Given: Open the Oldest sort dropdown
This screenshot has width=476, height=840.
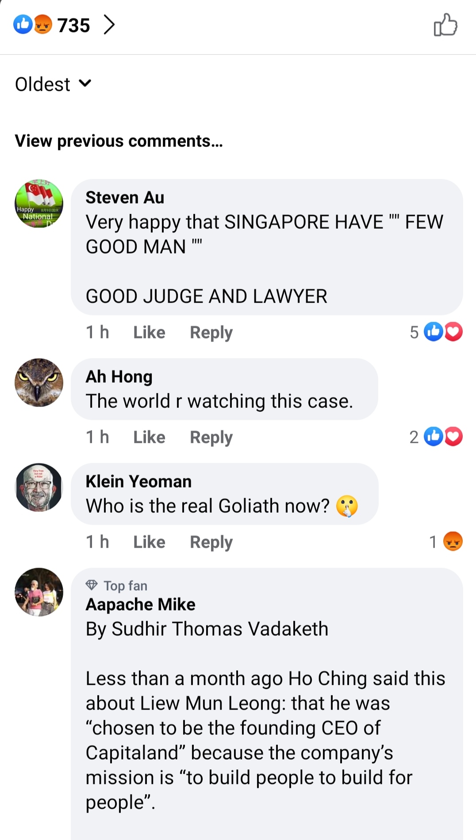Looking at the screenshot, I should (53, 84).
